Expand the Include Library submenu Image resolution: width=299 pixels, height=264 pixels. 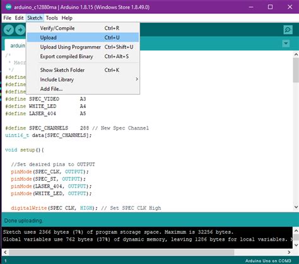tap(83, 80)
